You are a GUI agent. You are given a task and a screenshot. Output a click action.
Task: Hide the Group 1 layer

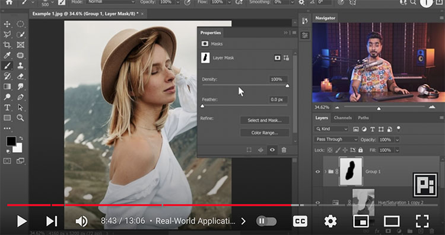point(317,172)
